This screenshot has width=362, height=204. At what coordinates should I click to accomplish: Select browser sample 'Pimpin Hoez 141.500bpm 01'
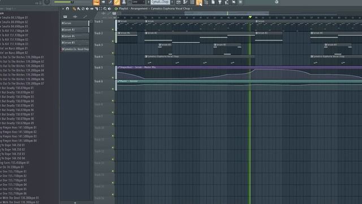(x=18, y=127)
